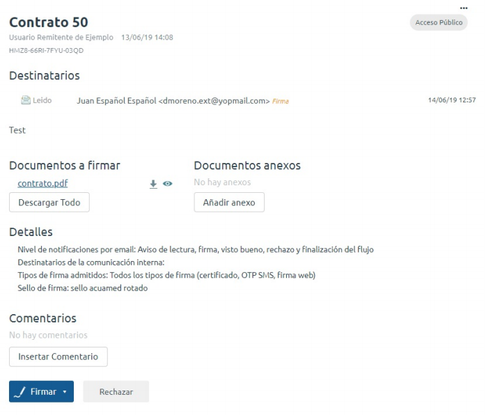Click the sent date 13/06/19 14:08
Viewport: 493px width, 415px height.
click(x=147, y=38)
